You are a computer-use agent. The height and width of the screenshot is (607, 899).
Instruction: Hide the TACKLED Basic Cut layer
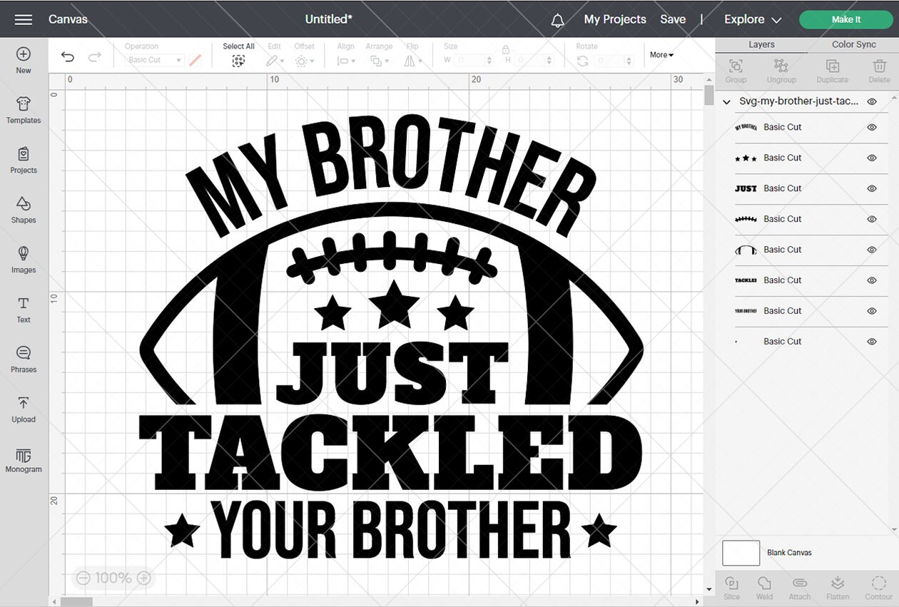coord(871,280)
